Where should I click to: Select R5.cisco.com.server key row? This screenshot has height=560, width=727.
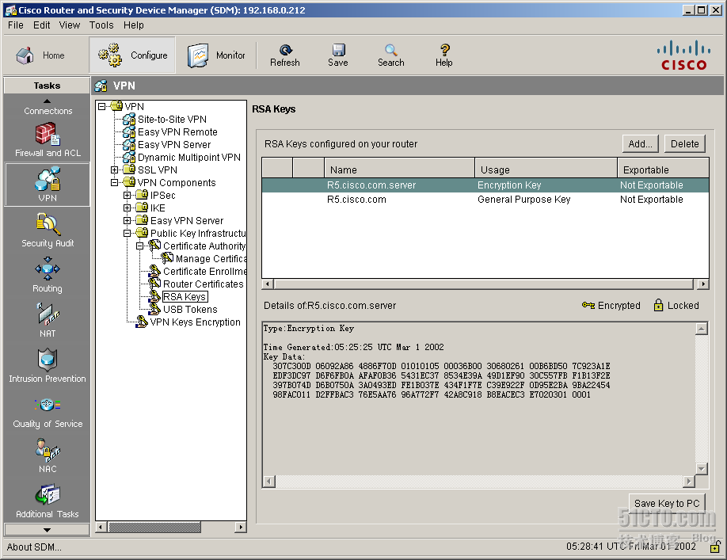click(x=485, y=185)
